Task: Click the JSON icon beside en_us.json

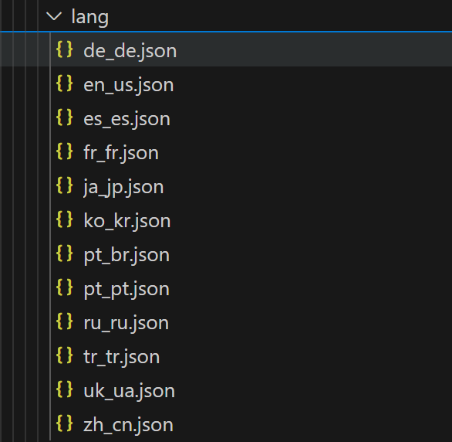Action: click(64, 83)
